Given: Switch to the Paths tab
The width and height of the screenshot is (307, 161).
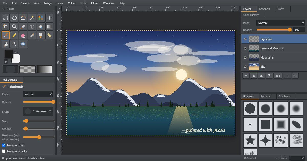Looking at the screenshot, I should pos(281,9).
